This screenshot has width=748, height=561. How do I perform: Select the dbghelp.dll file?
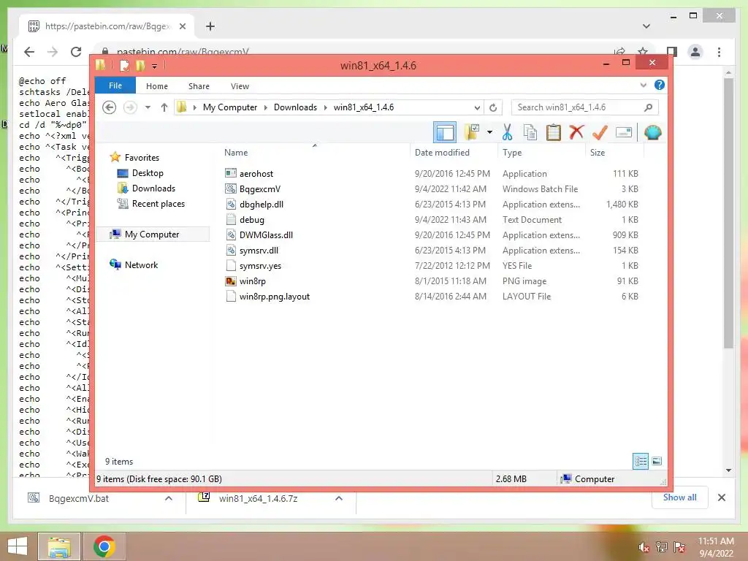[x=262, y=205]
